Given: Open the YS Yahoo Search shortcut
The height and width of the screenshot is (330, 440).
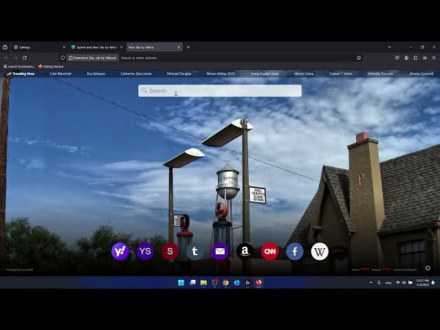Looking at the screenshot, I should (x=145, y=252).
